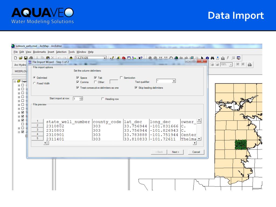Open the Edit menu

(22, 52)
